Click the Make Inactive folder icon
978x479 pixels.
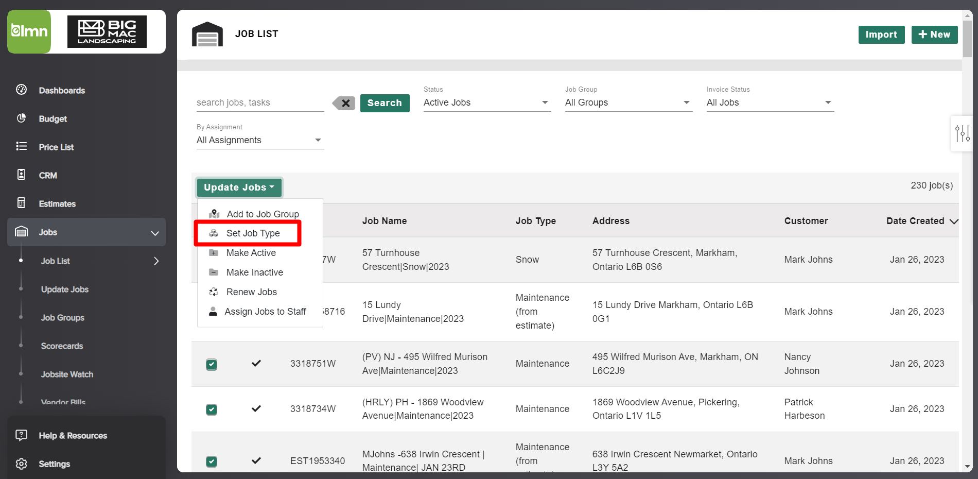point(214,272)
